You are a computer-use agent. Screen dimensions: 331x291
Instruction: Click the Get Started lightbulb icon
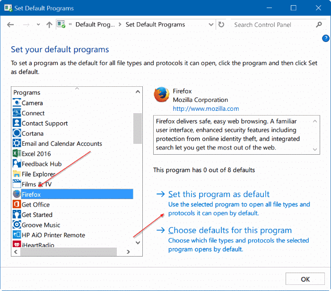[x=17, y=214]
